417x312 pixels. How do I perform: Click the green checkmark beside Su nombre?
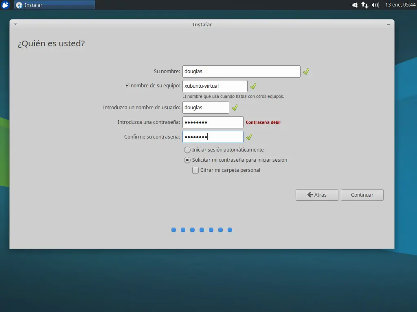306,71
